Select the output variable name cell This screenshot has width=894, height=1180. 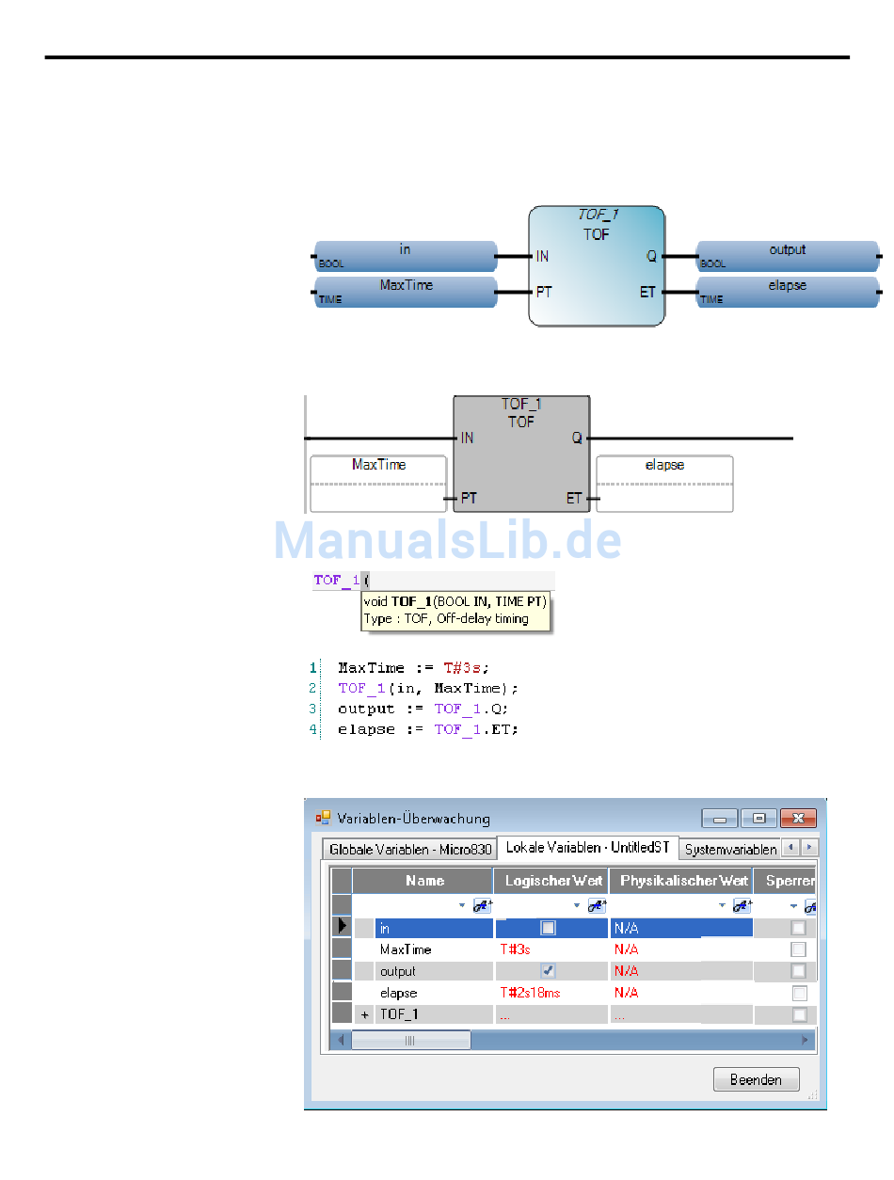434,971
